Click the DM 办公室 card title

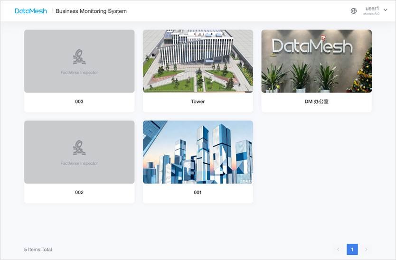(x=316, y=102)
